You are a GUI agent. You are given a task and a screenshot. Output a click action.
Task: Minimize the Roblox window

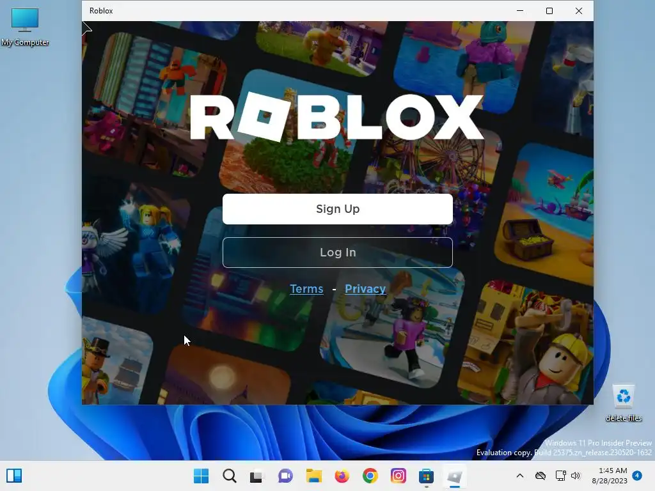coord(520,11)
